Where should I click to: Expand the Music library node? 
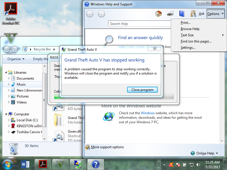tap(9, 84)
